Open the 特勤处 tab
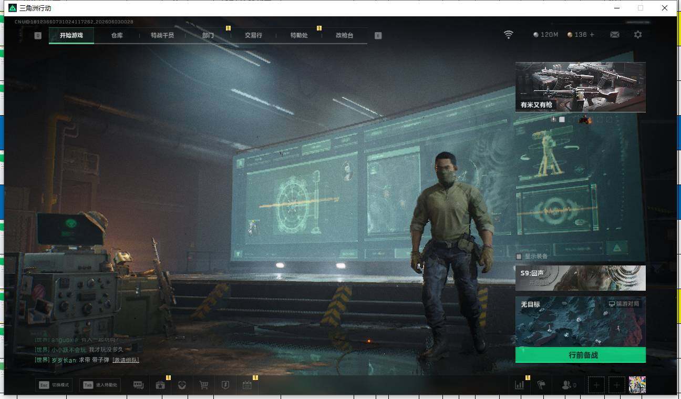 (x=299, y=35)
